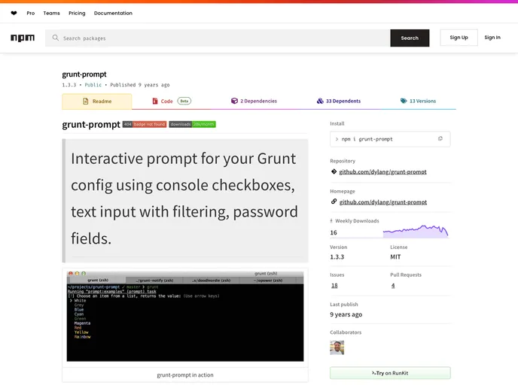This screenshot has width=518, height=385.
Task: Open the Repository github.com/dylang/grunt-prompt link
Action: tap(382, 171)
